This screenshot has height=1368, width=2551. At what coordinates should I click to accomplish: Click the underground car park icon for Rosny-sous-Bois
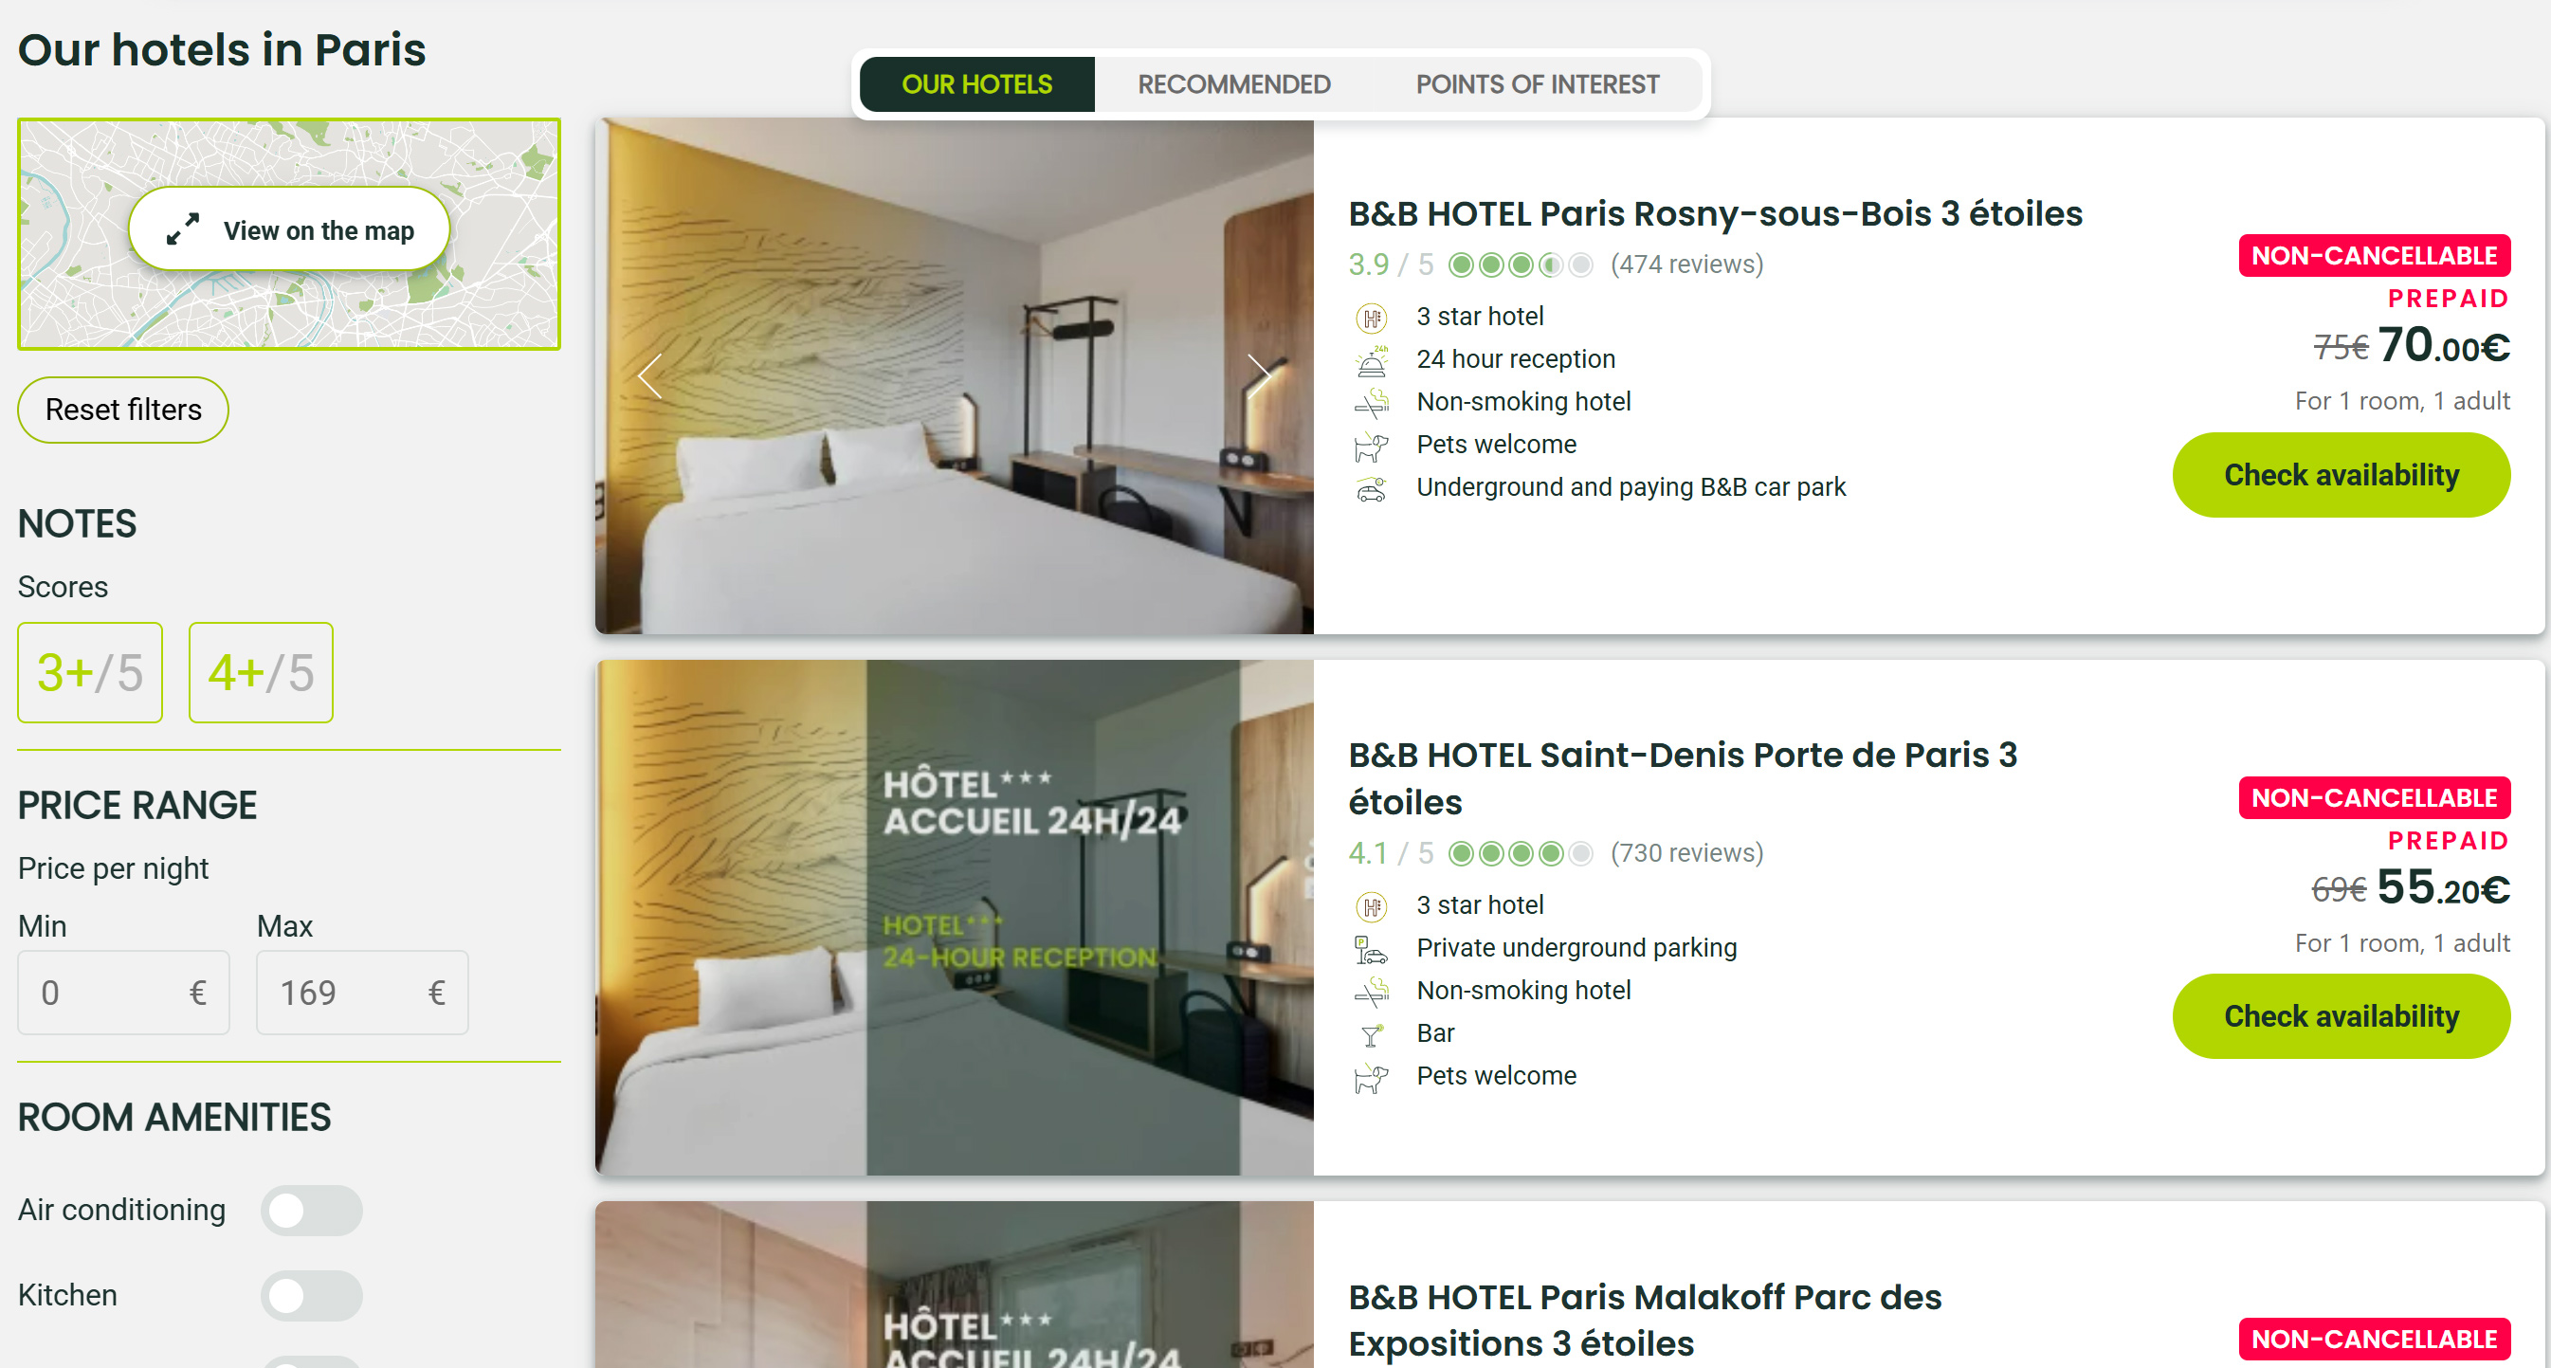(x=1372, y=488)
